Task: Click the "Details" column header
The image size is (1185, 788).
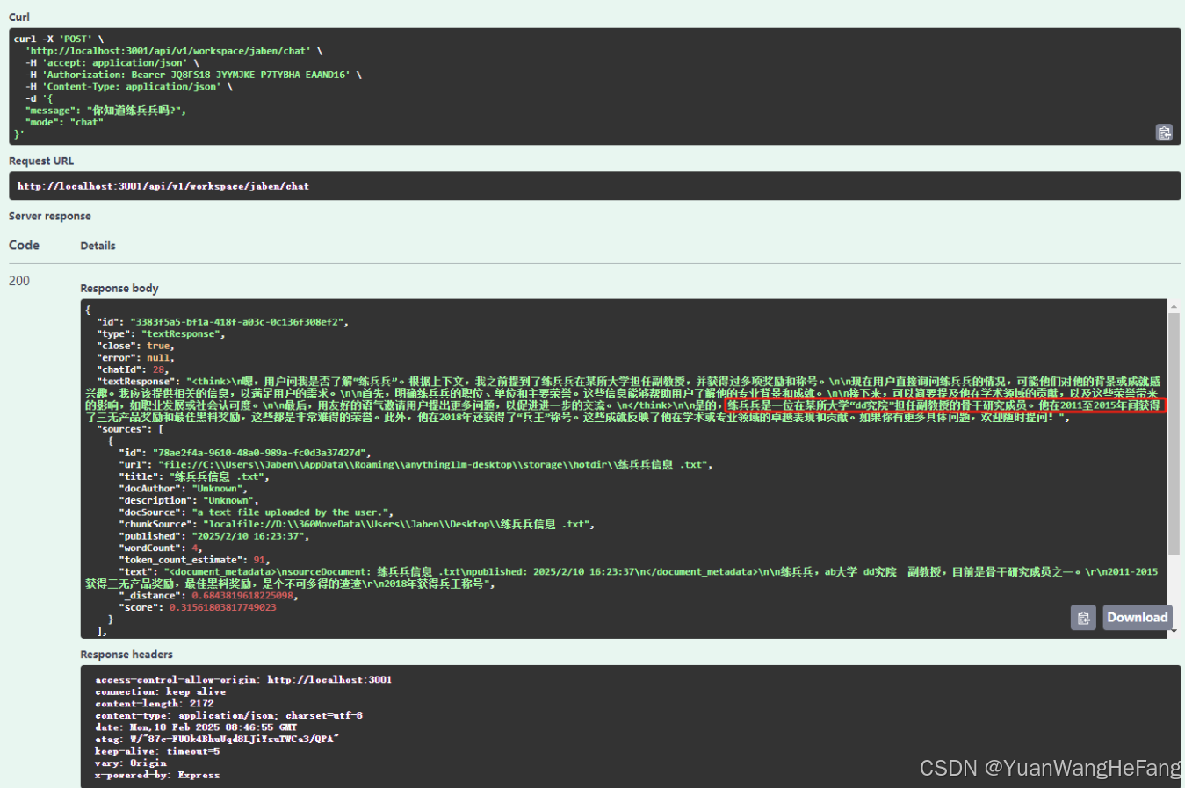Action: tap(98, 246)
